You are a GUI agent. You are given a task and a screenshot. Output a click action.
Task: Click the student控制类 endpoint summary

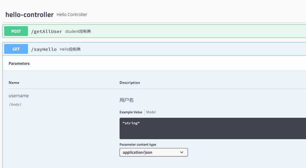click(78, 32)
